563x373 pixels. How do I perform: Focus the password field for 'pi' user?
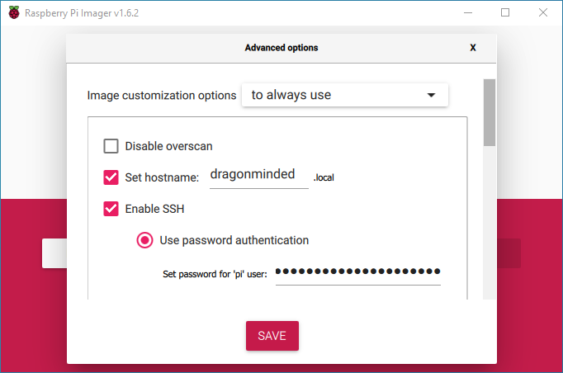click(x=358, y=273)
